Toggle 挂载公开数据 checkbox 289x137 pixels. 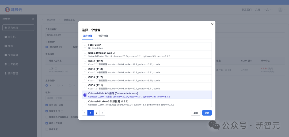coord(47,123)
